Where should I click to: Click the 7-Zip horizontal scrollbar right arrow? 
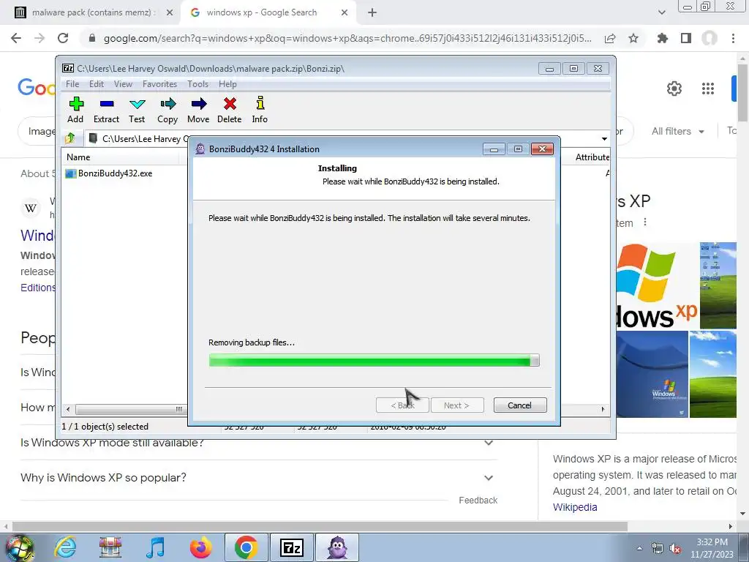point(603,409)
